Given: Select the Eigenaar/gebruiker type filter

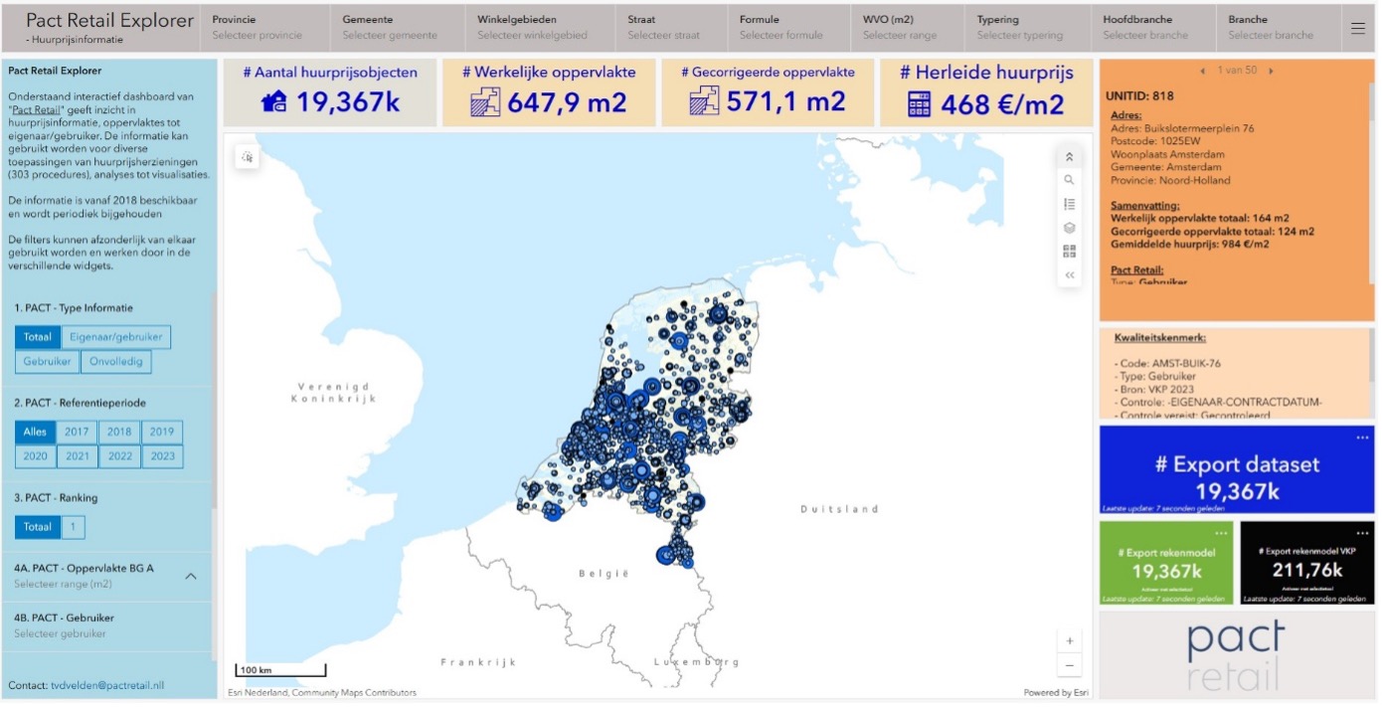Looking at the screenshot, I should [116, 337].
